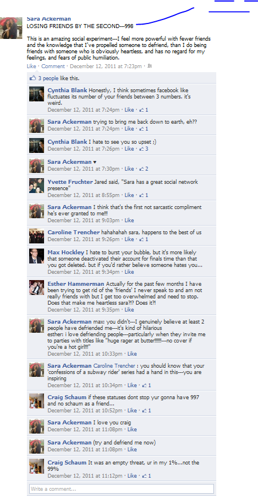Click thumbs-up count on Cynthia's first comment
The image size is (258, 496).
coord(144,110)
